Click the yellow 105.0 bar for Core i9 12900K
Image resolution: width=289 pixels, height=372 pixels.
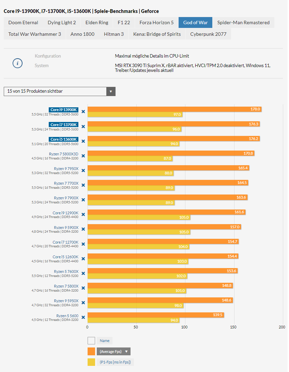139,217
